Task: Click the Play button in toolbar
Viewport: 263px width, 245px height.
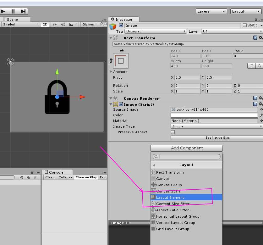Action: pyautogui.click(x=3, y=11)
